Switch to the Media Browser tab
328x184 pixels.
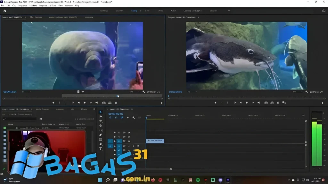42,109
